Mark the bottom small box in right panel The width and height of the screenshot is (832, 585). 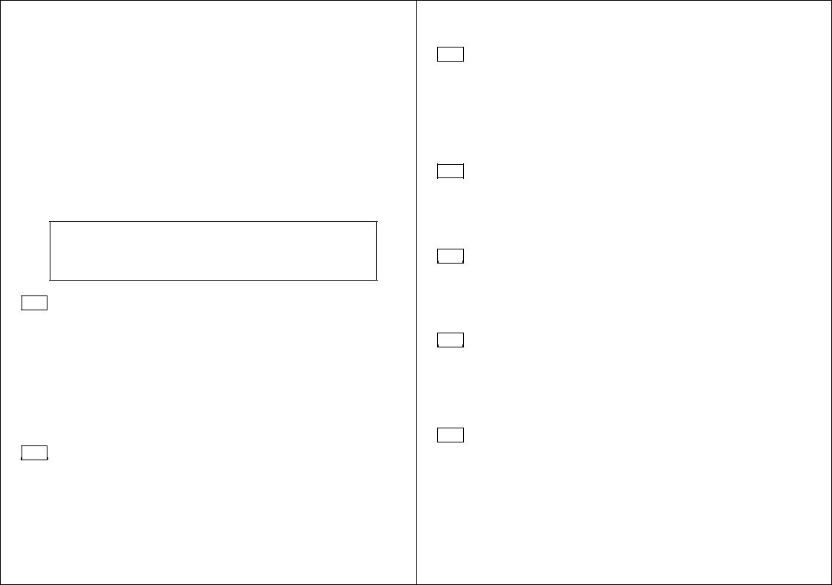(x=451, y=435)
